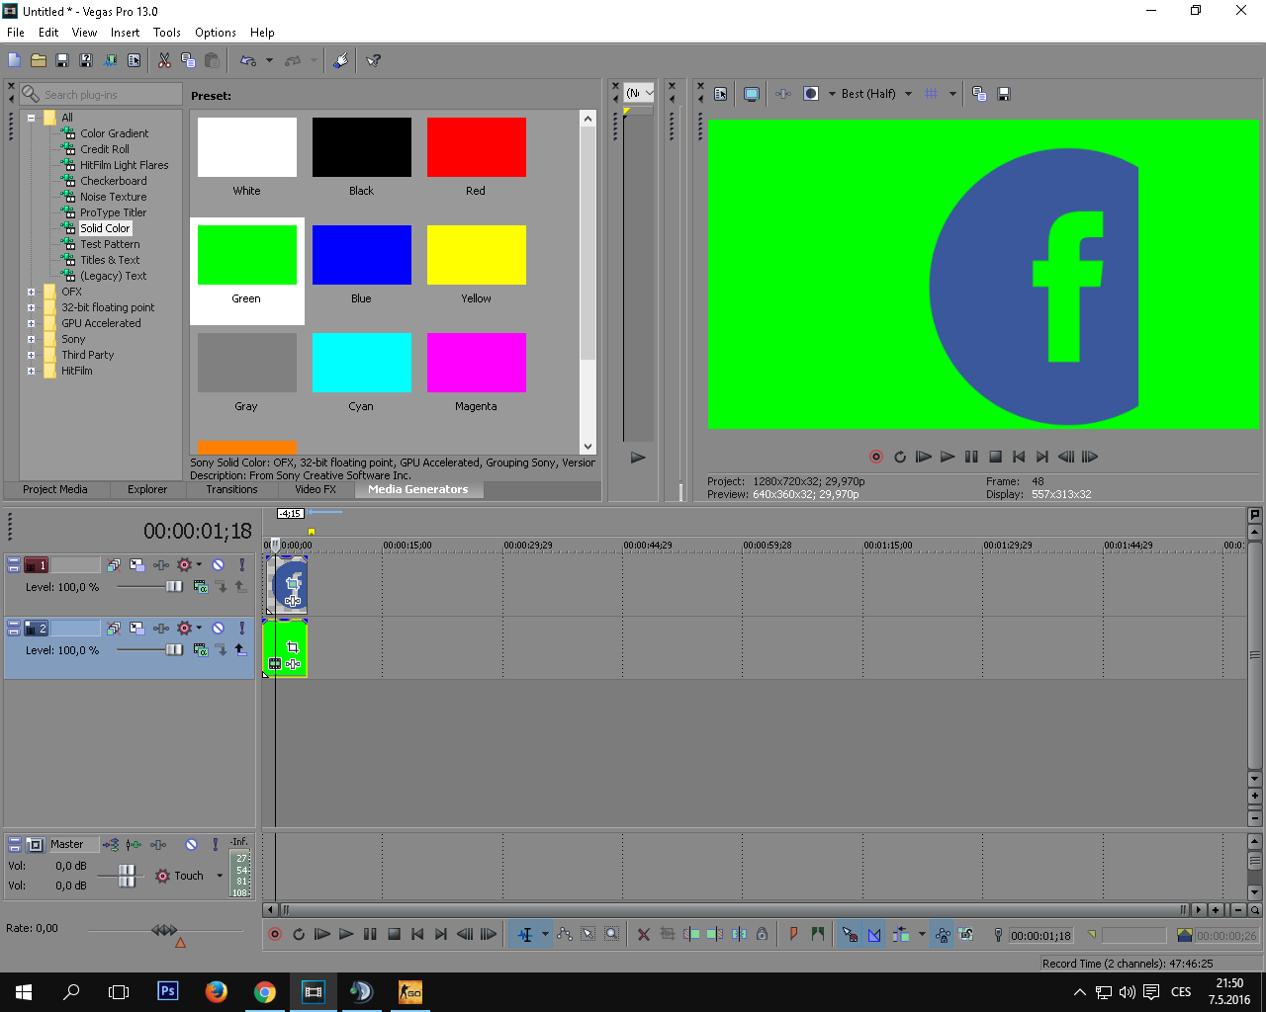Click Track FX icon on track 2
This screenshot has width=1266, height=1012.
tap(161, 629)
